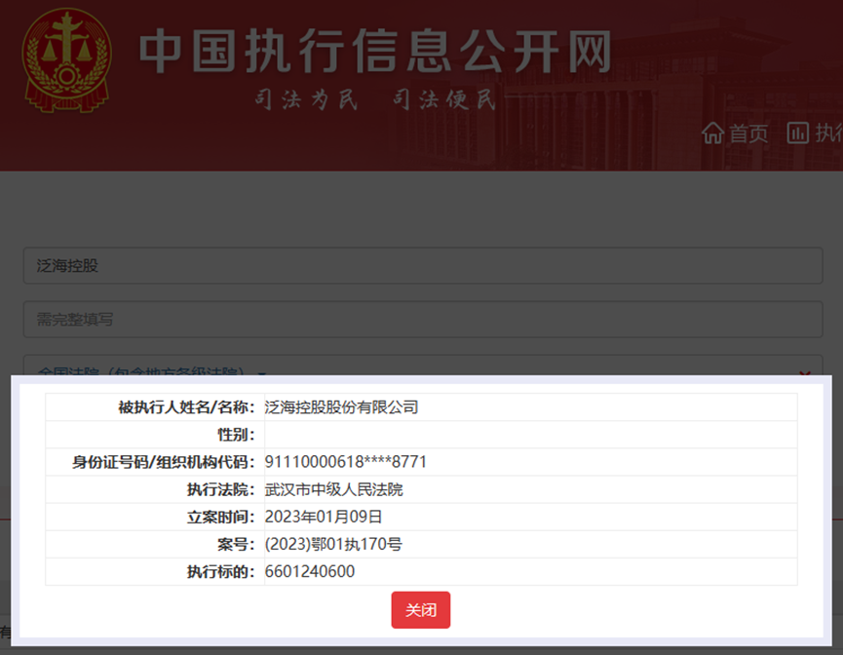Click the 司法便民 slogan text
Viewport: 843px width, 655px height.
tap(444, 99)
